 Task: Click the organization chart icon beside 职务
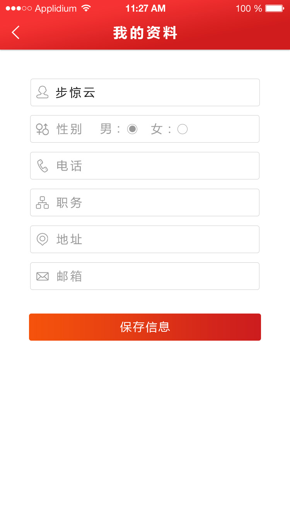point(43,202)
